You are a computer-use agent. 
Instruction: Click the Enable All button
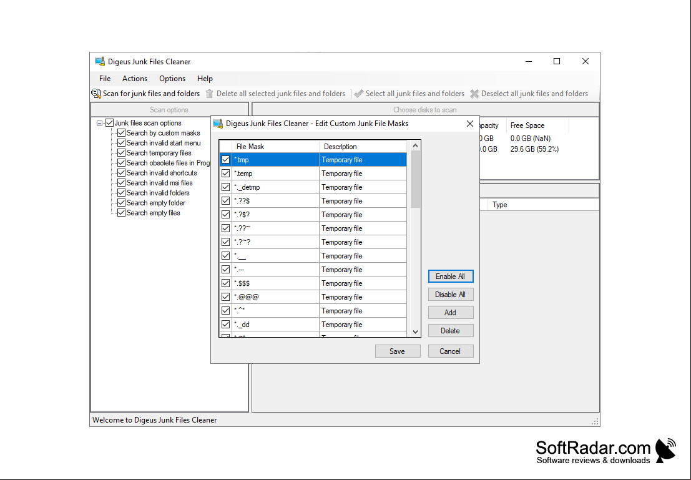(x=451, y=277)
